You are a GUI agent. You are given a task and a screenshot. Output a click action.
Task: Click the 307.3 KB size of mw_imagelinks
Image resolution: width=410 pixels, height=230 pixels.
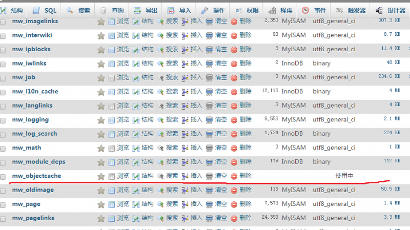pyautogui.click(x=389, y=20)
